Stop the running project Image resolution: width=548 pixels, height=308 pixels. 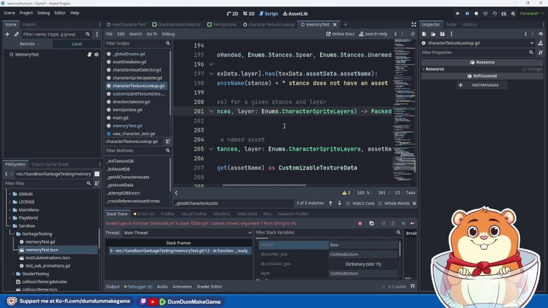tap(476, 13)
